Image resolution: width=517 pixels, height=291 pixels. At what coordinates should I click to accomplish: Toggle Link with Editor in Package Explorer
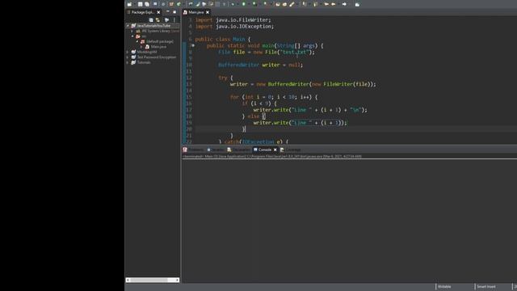158,19
